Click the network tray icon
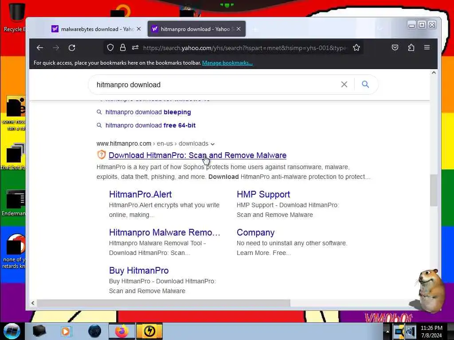 pos(399,332)
